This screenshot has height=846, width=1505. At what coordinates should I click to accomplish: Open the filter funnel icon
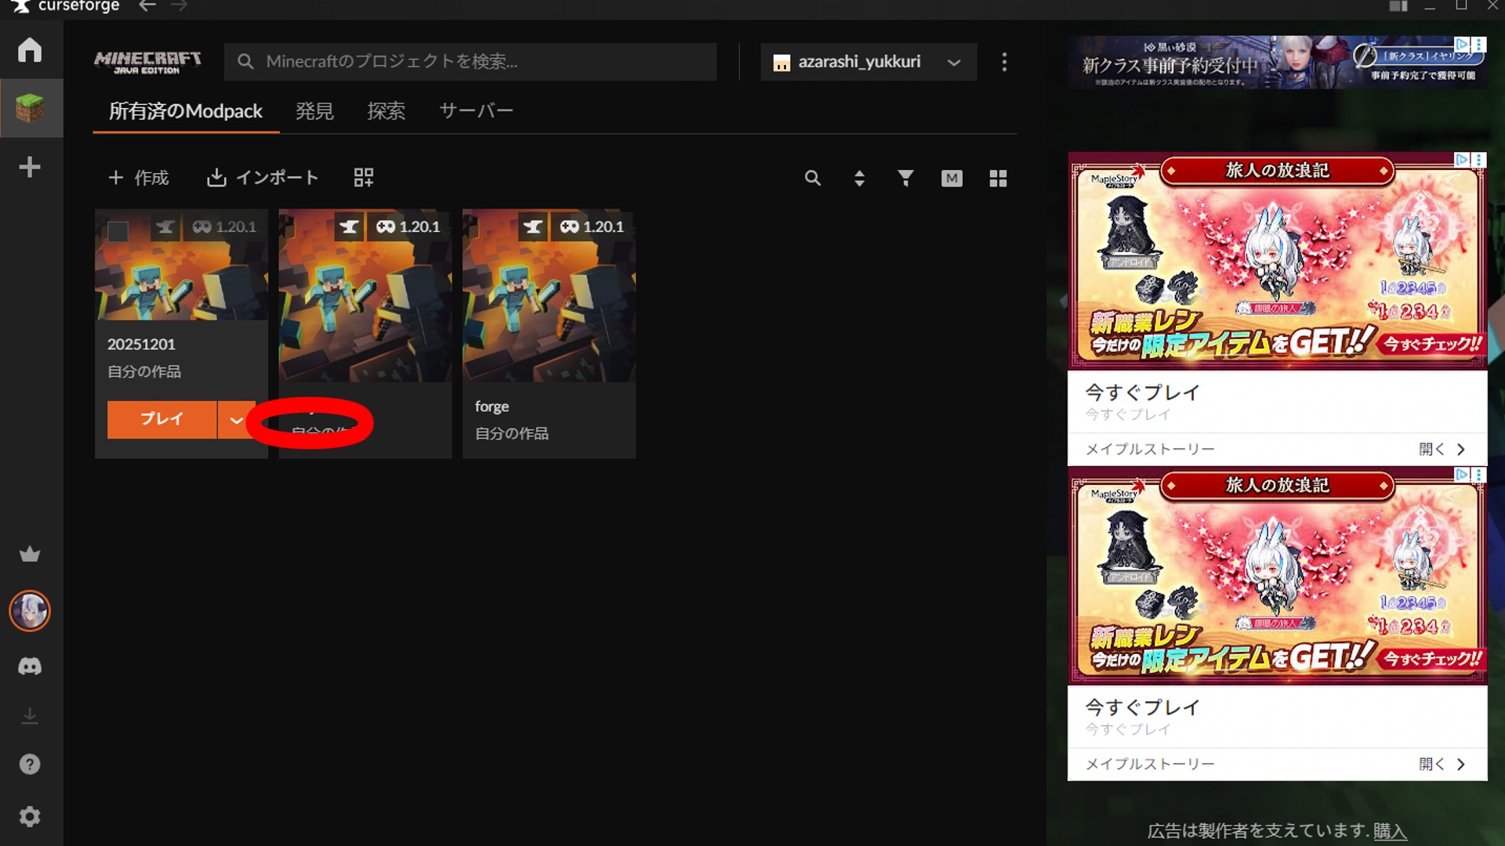coord(905,179)
